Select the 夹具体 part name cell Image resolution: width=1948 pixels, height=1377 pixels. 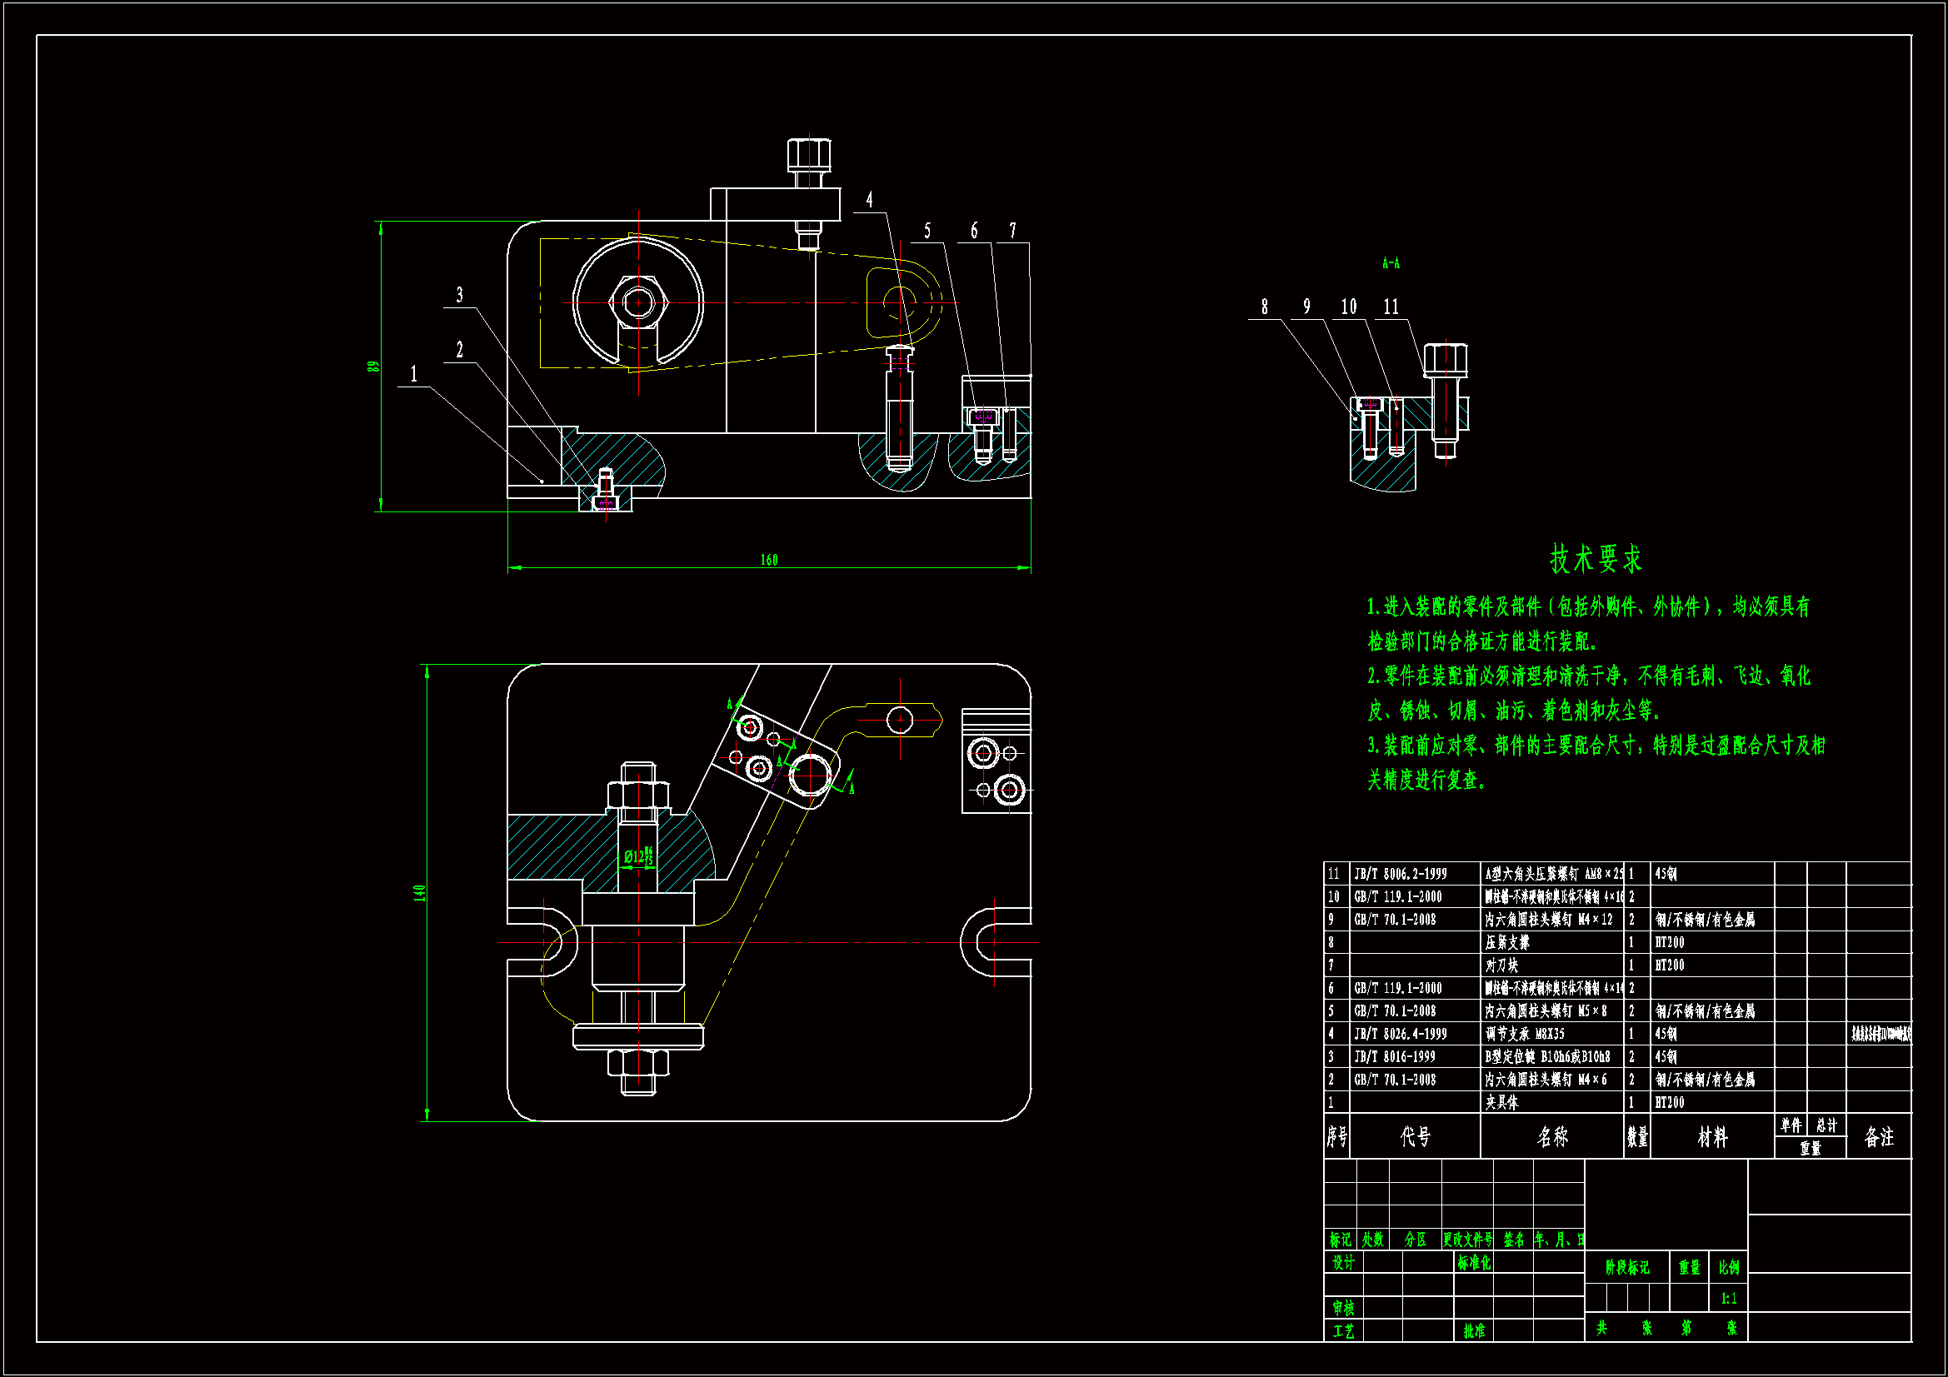pos(1501,1102)
